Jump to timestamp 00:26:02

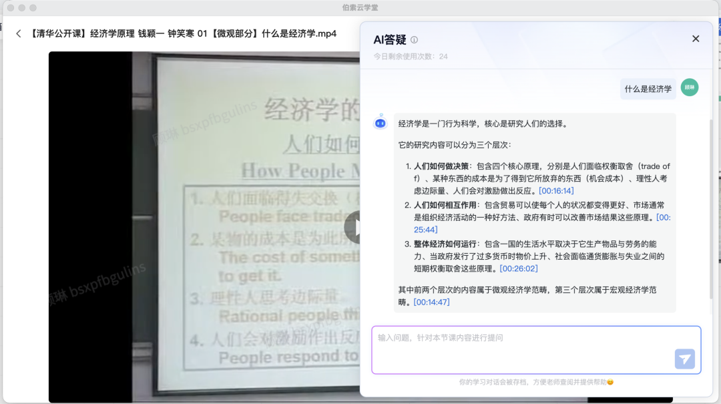pos(519,268)
